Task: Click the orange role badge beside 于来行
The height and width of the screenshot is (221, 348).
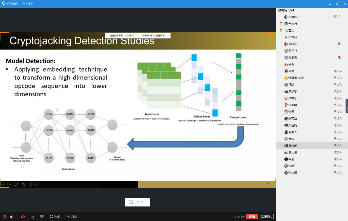Action: (281, 24)
